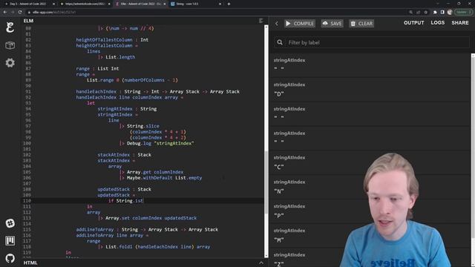
Task: Click 'range : List Int' on line 87
Action: [97, 68]
